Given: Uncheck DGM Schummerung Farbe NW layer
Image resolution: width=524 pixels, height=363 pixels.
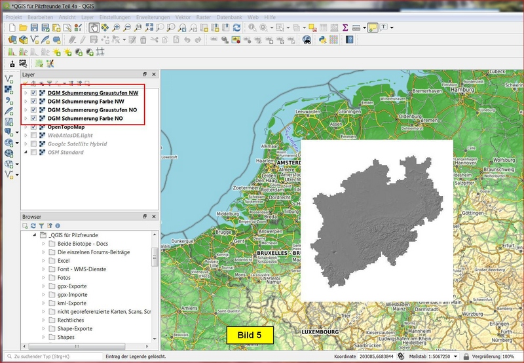Looking at the screenshot, I should click(x=33, y=102).
